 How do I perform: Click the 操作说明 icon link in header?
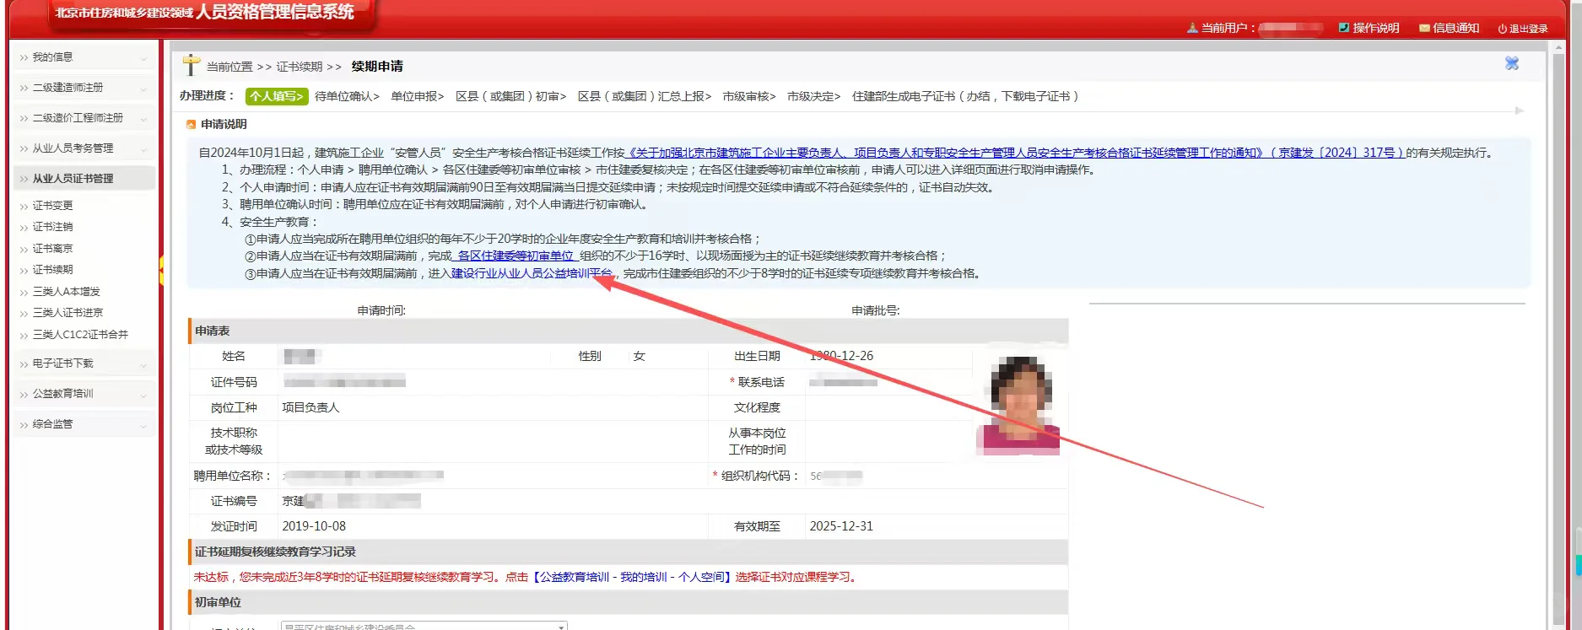1369,28
